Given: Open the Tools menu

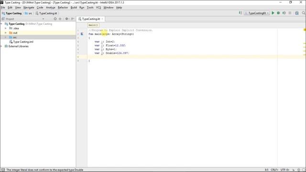Looking at the screenshot, I should pos(90,8).
